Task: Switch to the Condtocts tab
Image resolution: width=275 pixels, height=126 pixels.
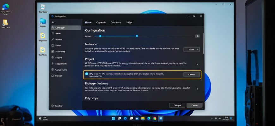Action: (116, 23)
